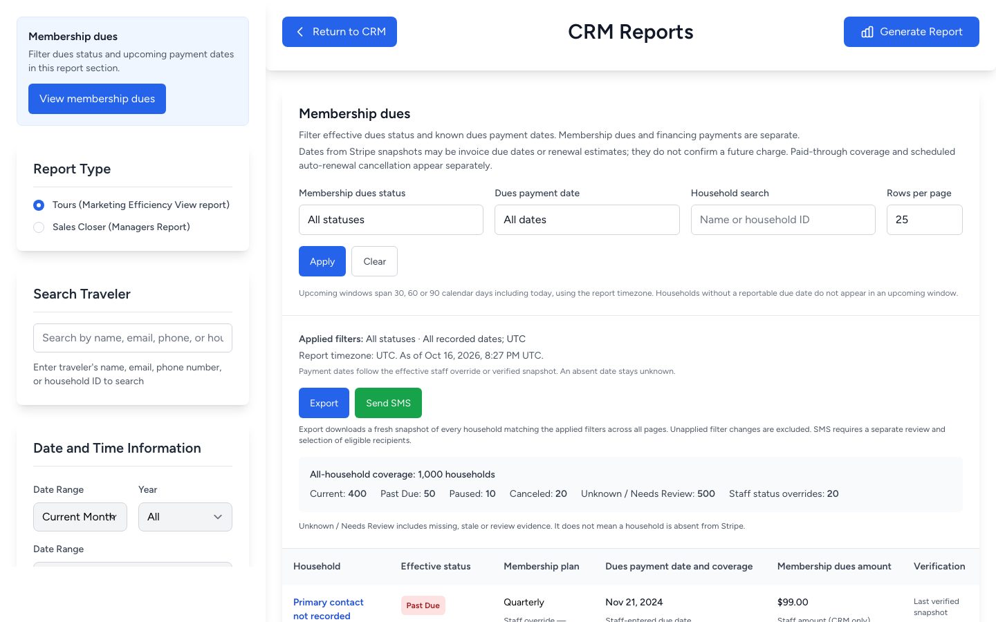Screen dimensions: 996x622
Task: Click the Household column header
Action: tap(317, 566)
